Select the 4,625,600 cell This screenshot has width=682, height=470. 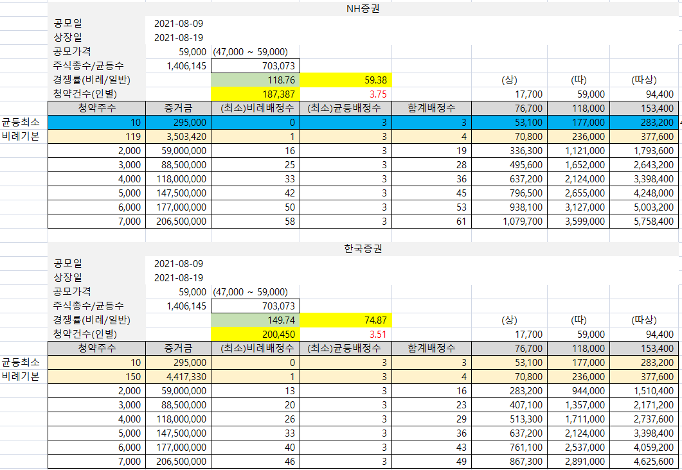point(644,462)
